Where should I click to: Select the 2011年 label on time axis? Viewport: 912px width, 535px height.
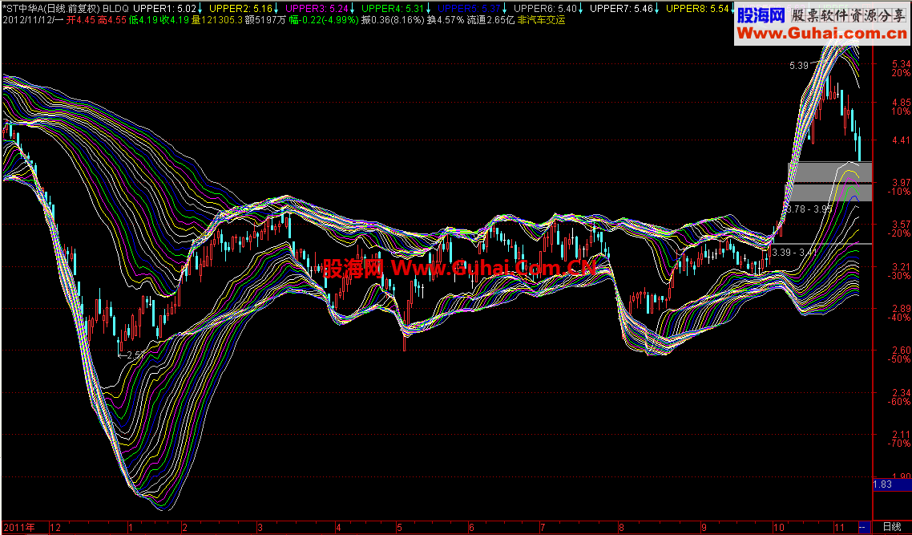tap(18, 528)
